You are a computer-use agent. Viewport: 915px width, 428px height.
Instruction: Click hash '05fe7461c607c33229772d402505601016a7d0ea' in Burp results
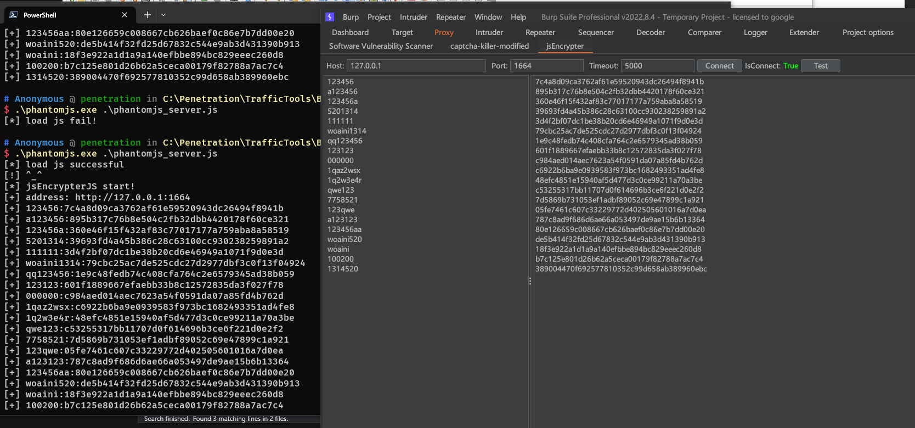(x=620, y=210)
